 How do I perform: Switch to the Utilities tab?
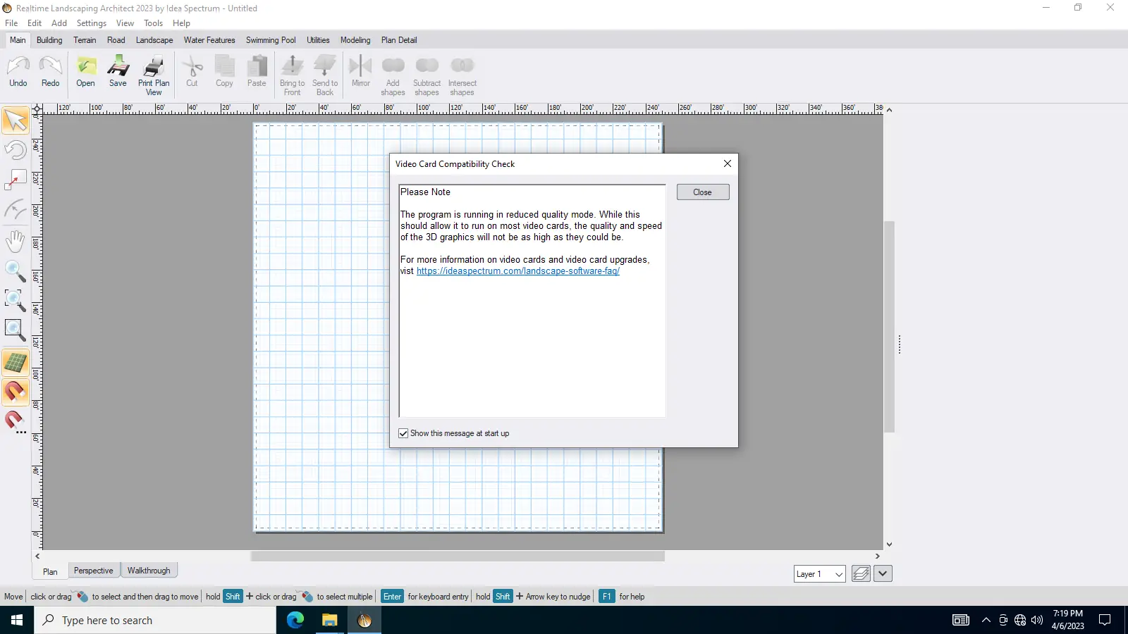[318, 40]
